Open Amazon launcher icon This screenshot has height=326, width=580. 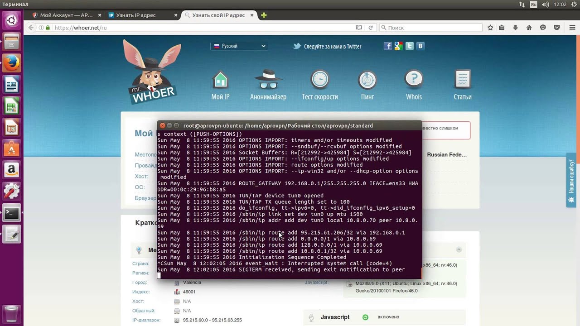11,170
